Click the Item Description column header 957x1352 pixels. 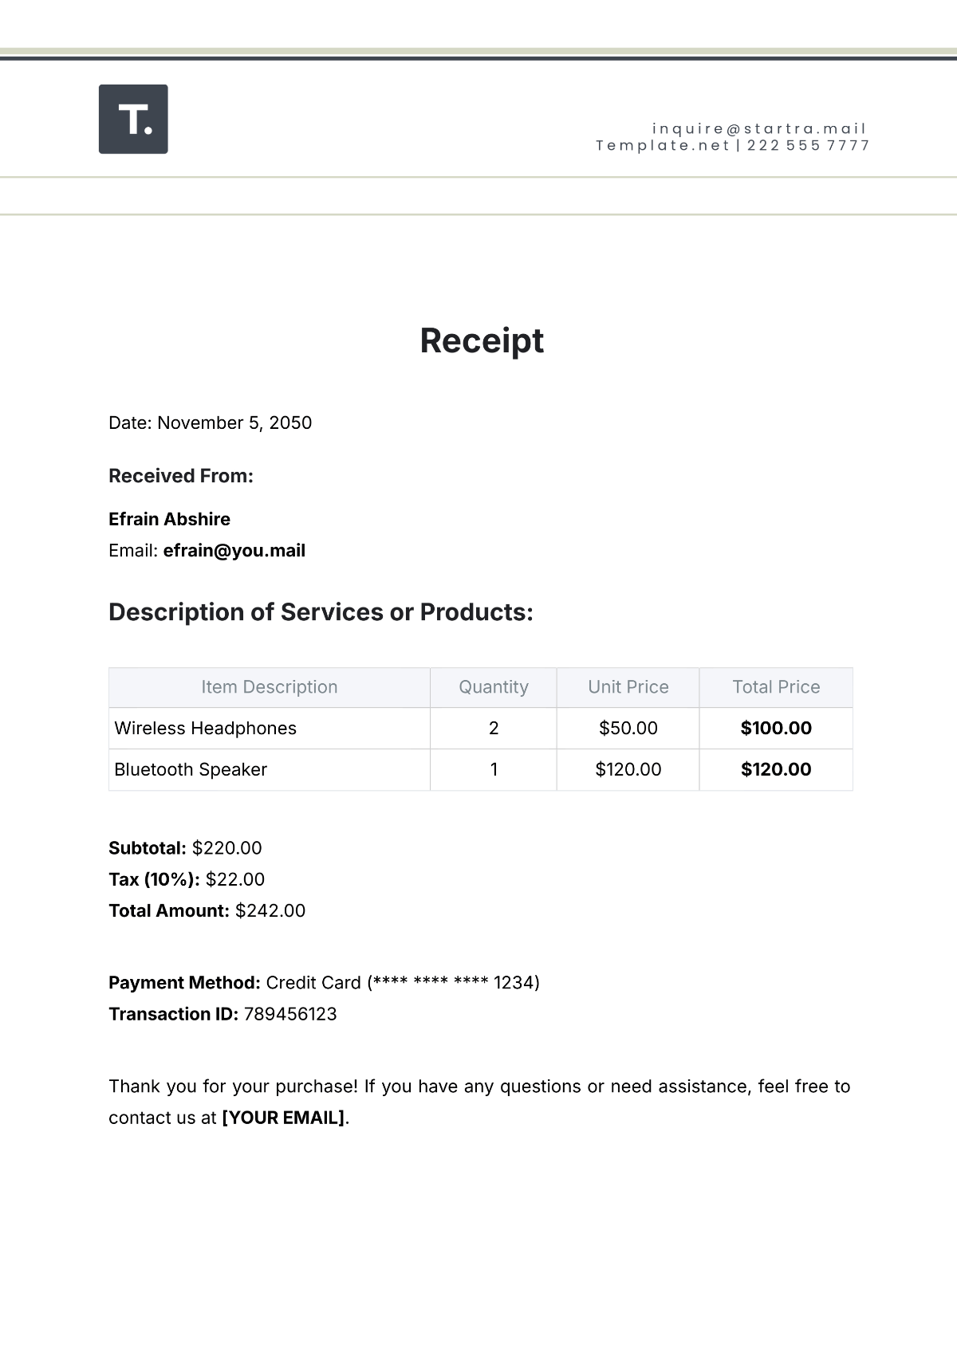click(270, 687)
